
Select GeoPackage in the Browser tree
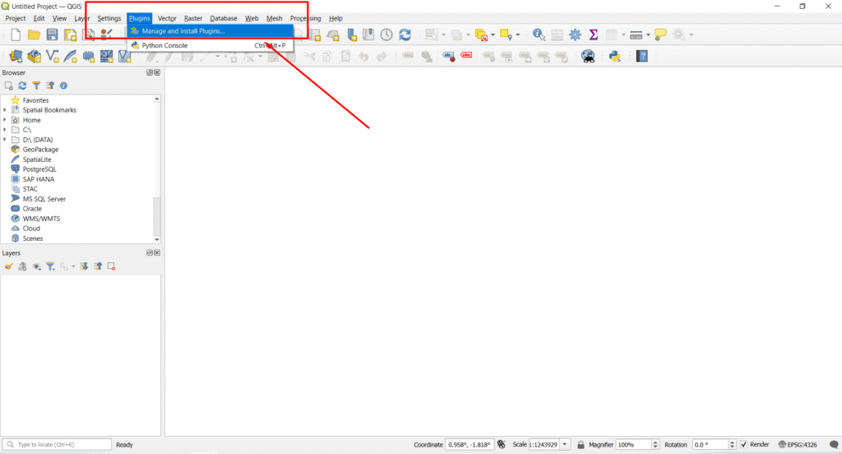[40, 150]
